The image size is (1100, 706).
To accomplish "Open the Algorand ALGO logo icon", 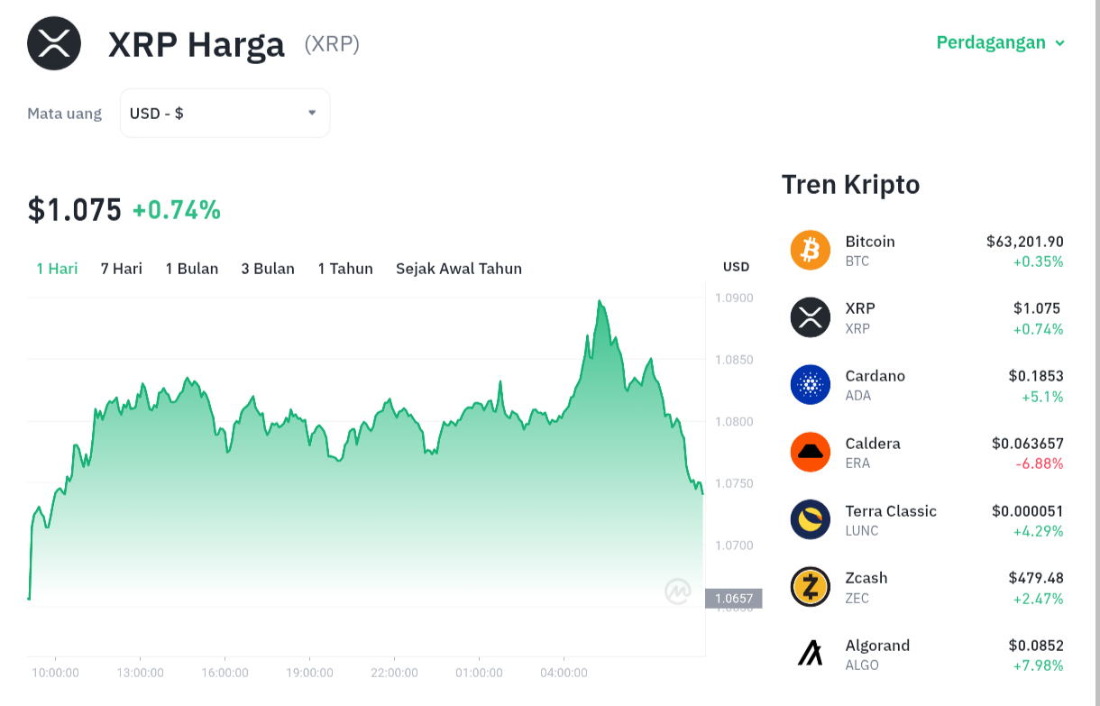I will (x=810, y=654).
